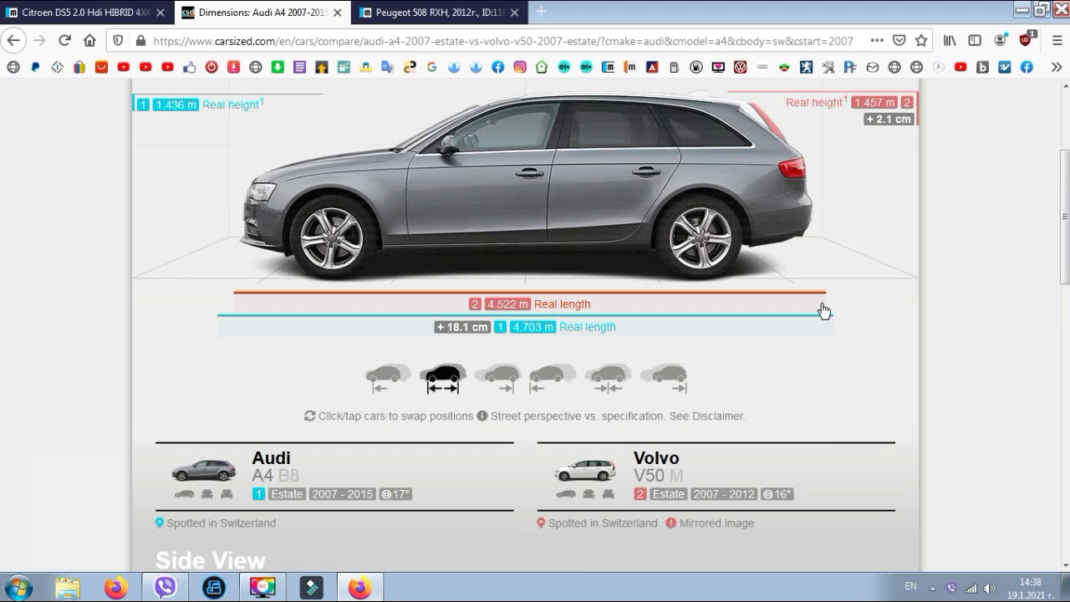Click the white Volvo V50 thumbnail image
Viewport: 1070px width, 602px height.
[585, 470]
